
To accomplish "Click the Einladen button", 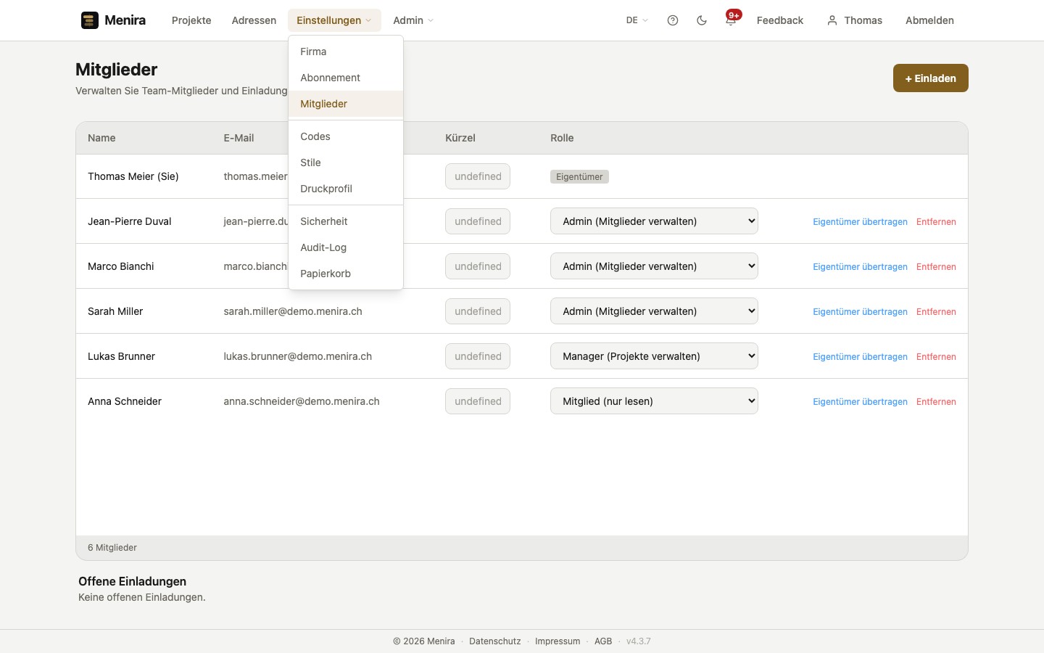I will point(930,78).
